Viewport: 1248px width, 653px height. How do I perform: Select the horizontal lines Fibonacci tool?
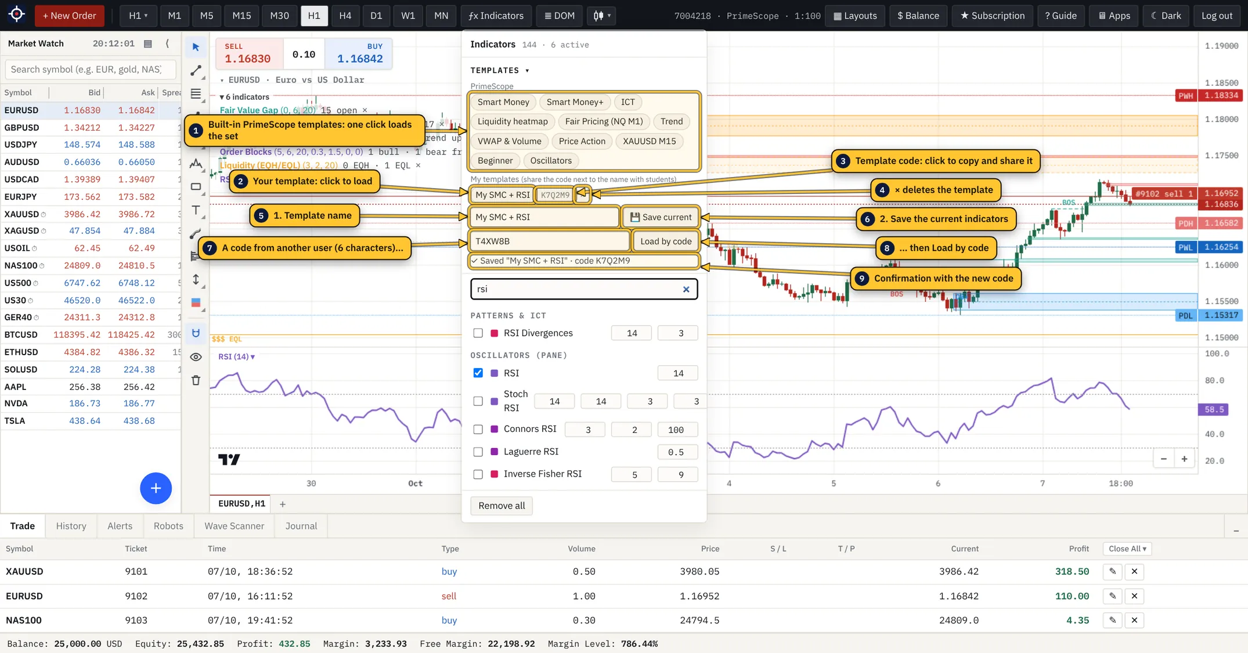(x=196, y=93)
